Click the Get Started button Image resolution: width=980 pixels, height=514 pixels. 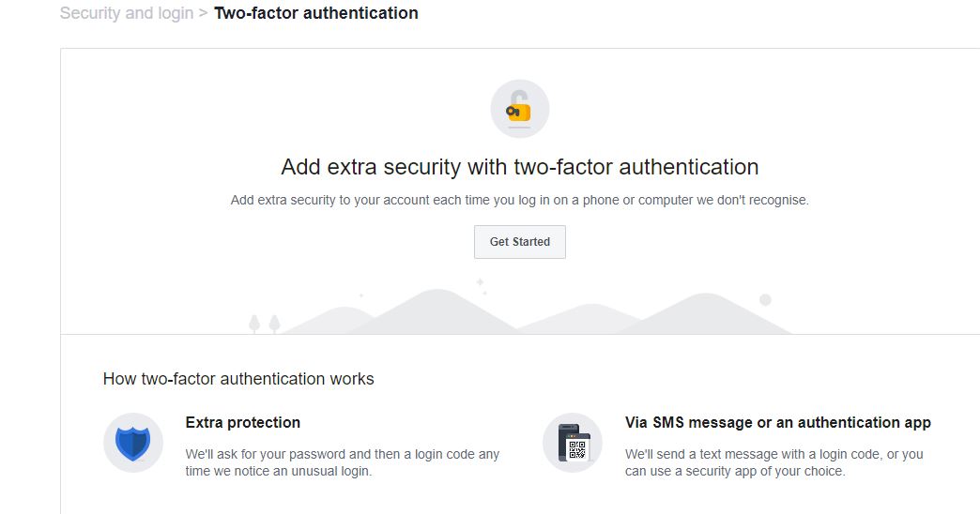519,242
